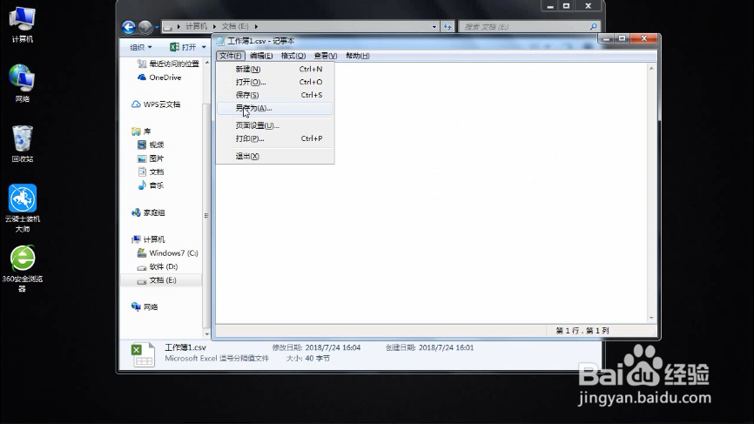This screenshot has width=754, height=424.
Task: Open the 回收站 recycle bin icon
Action: (22, 144)
